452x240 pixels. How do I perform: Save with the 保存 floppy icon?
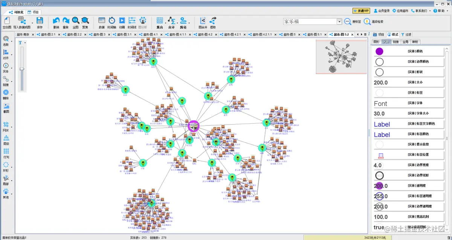[x=40, y=21]
